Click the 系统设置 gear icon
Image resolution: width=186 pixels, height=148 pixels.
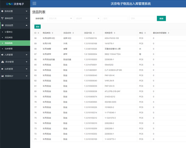(2, 11)
